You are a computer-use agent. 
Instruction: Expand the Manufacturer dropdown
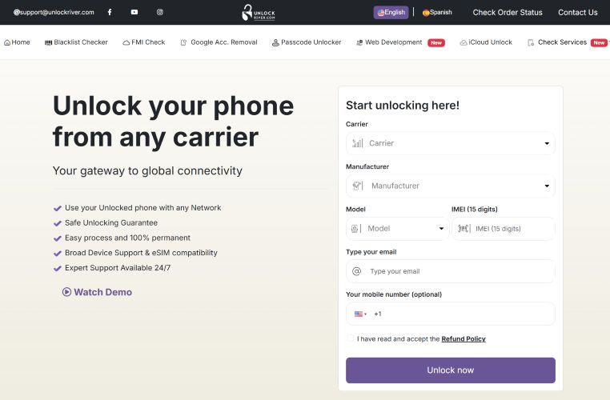[451, 186]
